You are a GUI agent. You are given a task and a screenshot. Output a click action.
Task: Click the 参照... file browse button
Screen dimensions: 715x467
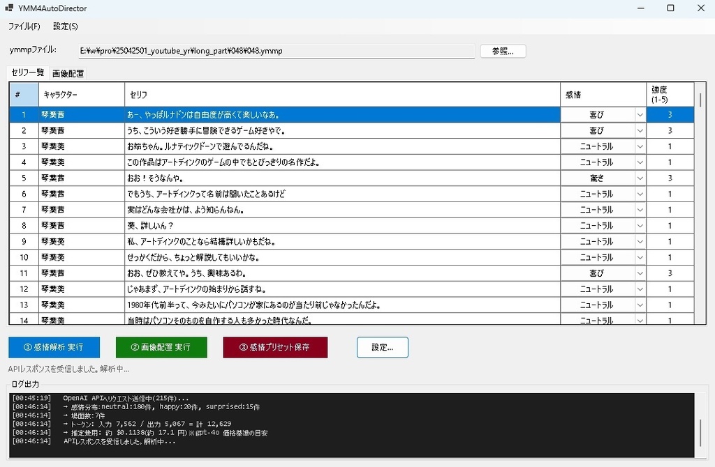click(502, 50)
